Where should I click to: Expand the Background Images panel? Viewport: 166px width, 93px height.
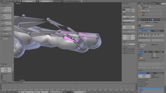pos(123,49)
